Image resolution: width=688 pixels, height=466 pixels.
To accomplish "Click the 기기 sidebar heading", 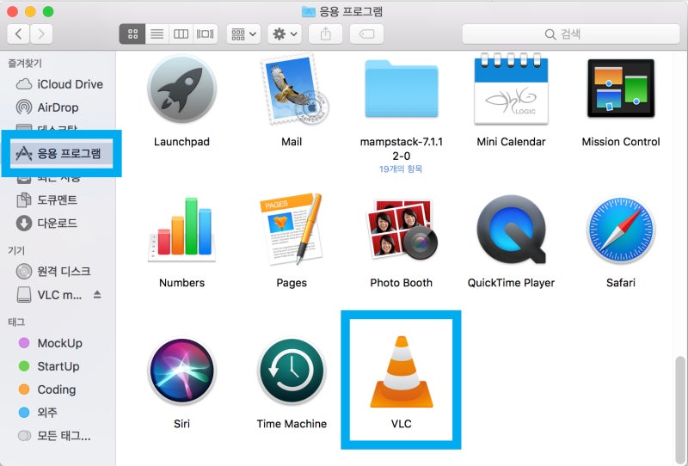I will tap(16, 250).
